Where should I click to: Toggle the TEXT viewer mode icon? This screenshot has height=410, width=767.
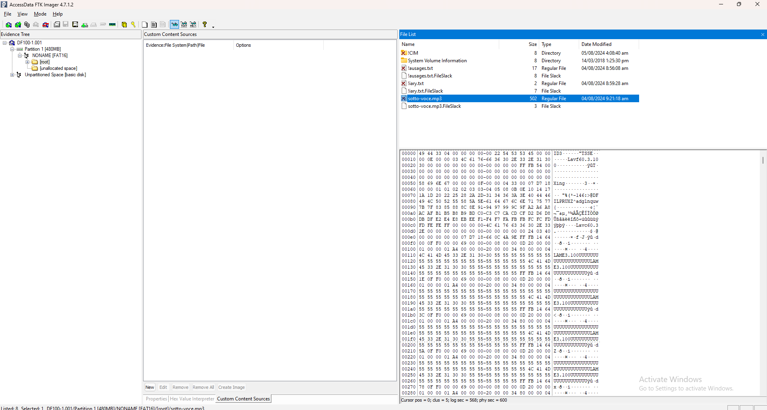(x=184, y=25)
